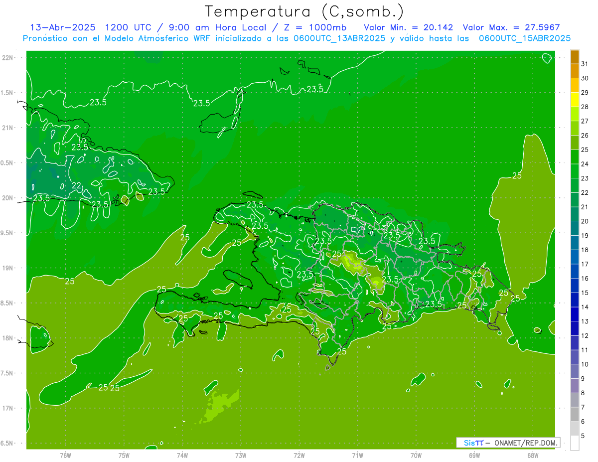Click the '15' colorbar label
The image size is (598, 462).
[585, 293]
